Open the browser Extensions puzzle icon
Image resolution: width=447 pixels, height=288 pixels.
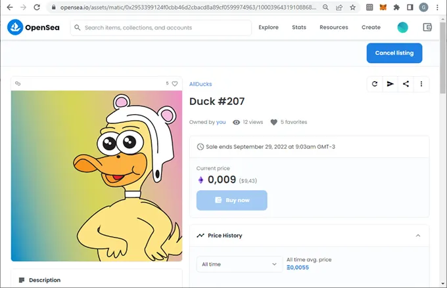[x=396, y=7]
